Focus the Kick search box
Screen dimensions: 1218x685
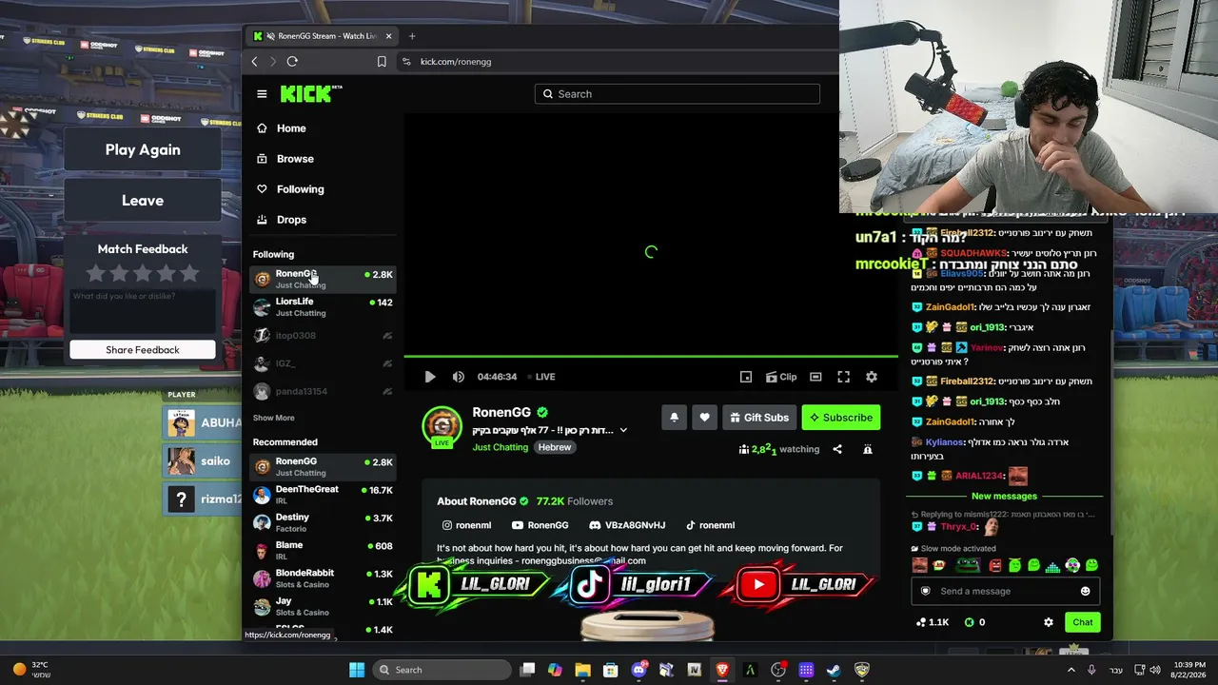pos(678,94)
